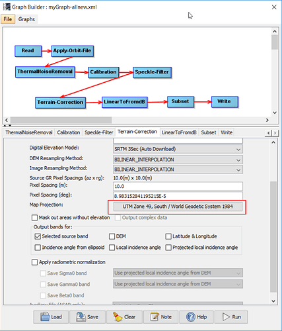282x331 pixels.
Task: Select the Write graph node
Action: click(225, 102)
